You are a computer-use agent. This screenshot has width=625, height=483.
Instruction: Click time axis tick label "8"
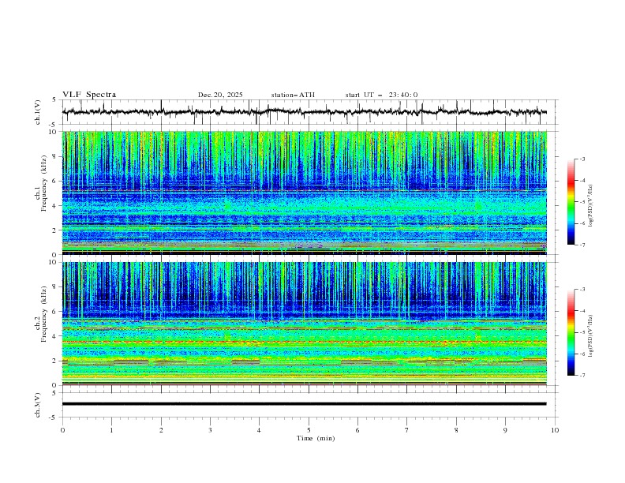[456, 430]
